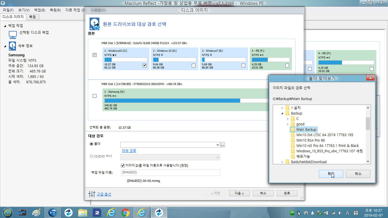Open the 고급 옵션 link
This screenshot has width=388, height=218.
tap(104, 194)
